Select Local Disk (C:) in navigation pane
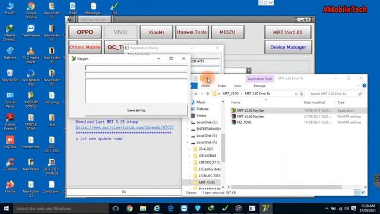380x214 pixels. click(207, 122)
